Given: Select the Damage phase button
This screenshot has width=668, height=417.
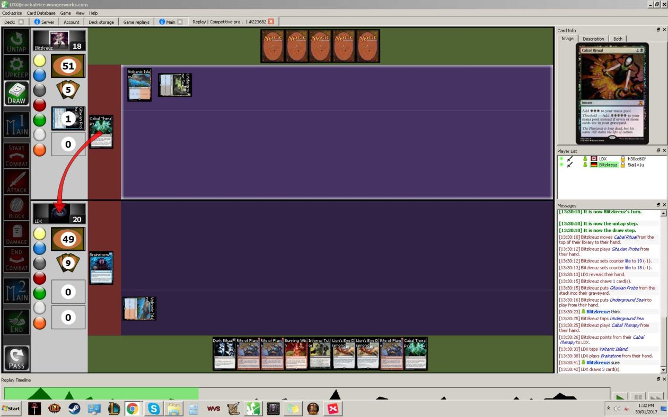Looking at the screenshot, I should 16,234.
